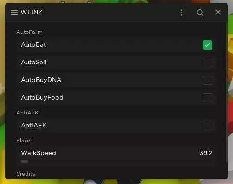Turn on the AutoBuyFood checkbox
This screenshot has height=184, width=233.
coord(207,98)
